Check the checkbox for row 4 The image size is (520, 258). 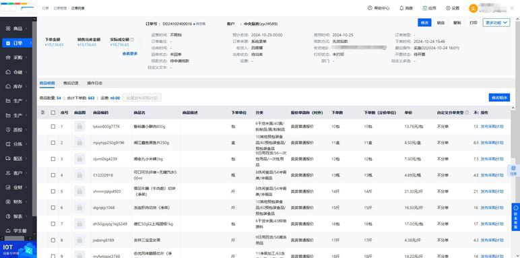[x=53, y=175]
